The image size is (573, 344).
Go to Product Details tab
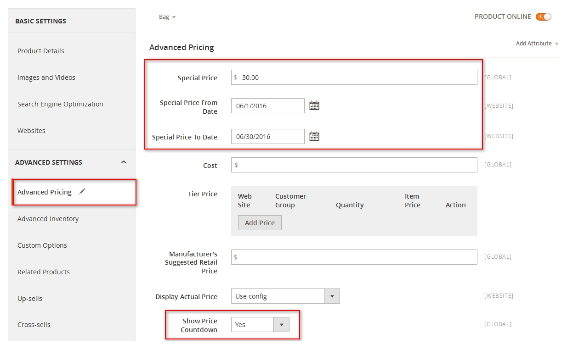[41, 51]
